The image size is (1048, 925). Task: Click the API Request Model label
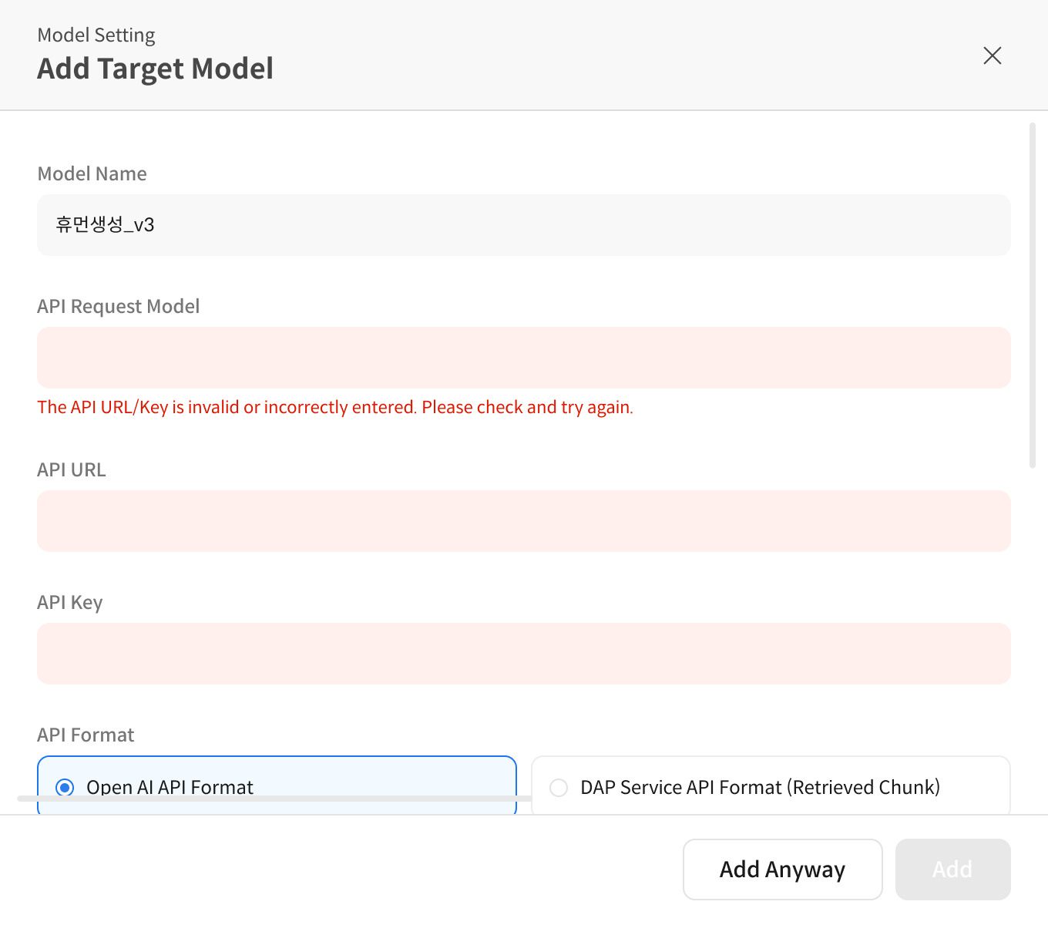tap(118, 306)
